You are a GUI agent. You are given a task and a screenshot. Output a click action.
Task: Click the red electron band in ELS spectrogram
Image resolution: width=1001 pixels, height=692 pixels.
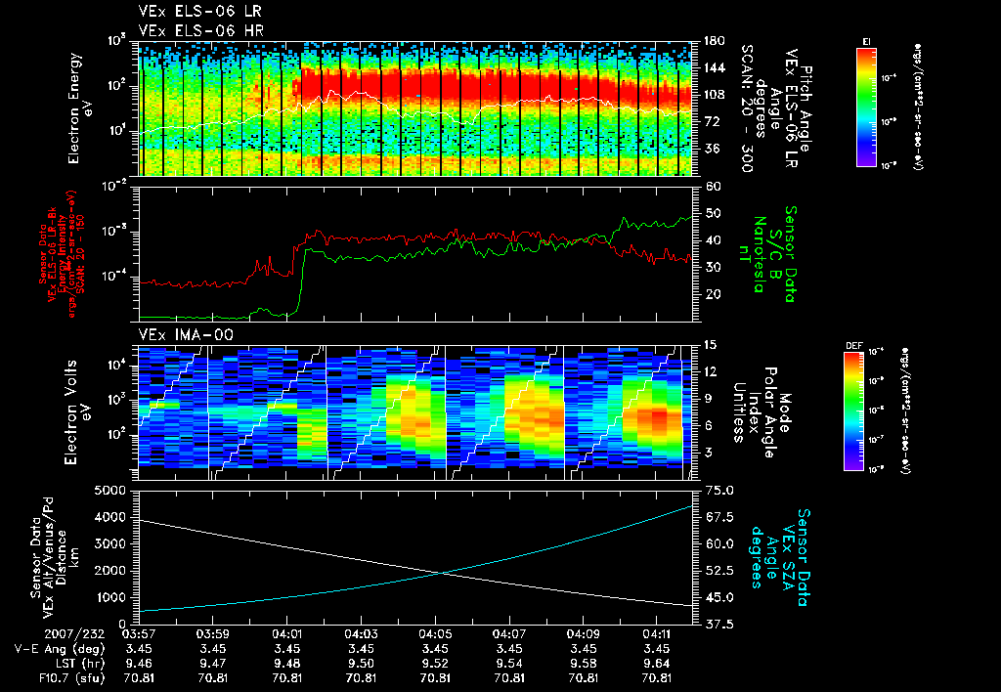(x=495, y=84)
